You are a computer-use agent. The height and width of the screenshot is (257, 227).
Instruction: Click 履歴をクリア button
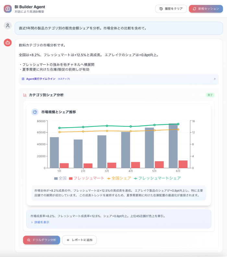click(171, 9)
